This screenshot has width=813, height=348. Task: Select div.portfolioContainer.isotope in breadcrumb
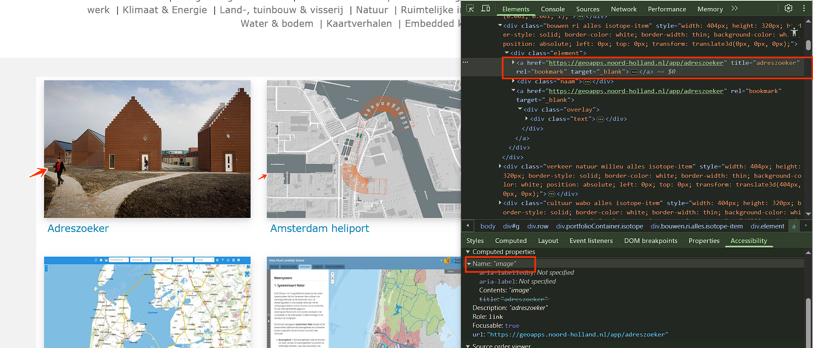pos(599,226)
